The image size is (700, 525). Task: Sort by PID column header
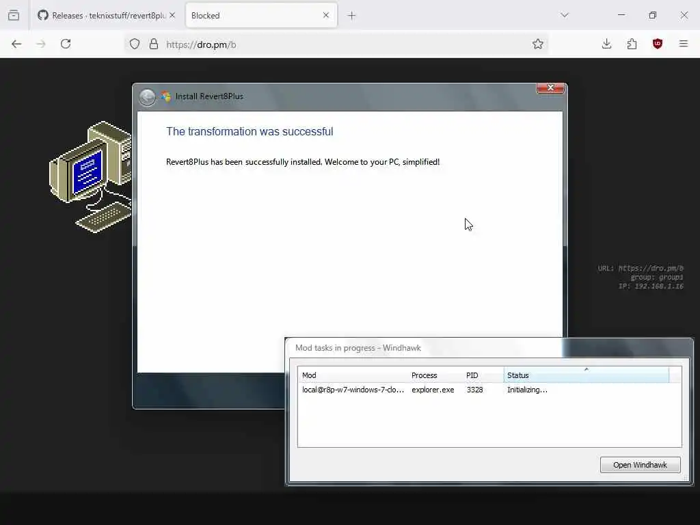pos(483,375)
